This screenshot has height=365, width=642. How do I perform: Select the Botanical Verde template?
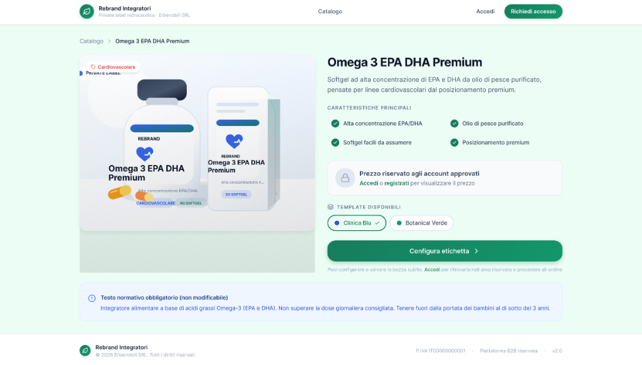point(421,223)
